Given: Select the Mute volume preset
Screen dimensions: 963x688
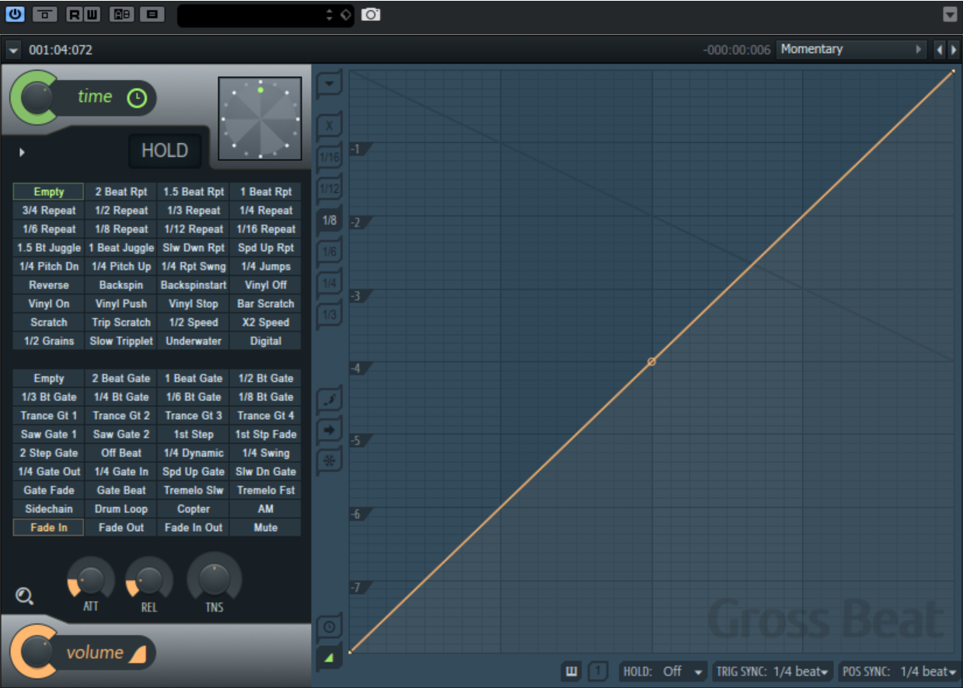Looking at the screenshot, I should [x=266, y=528].
